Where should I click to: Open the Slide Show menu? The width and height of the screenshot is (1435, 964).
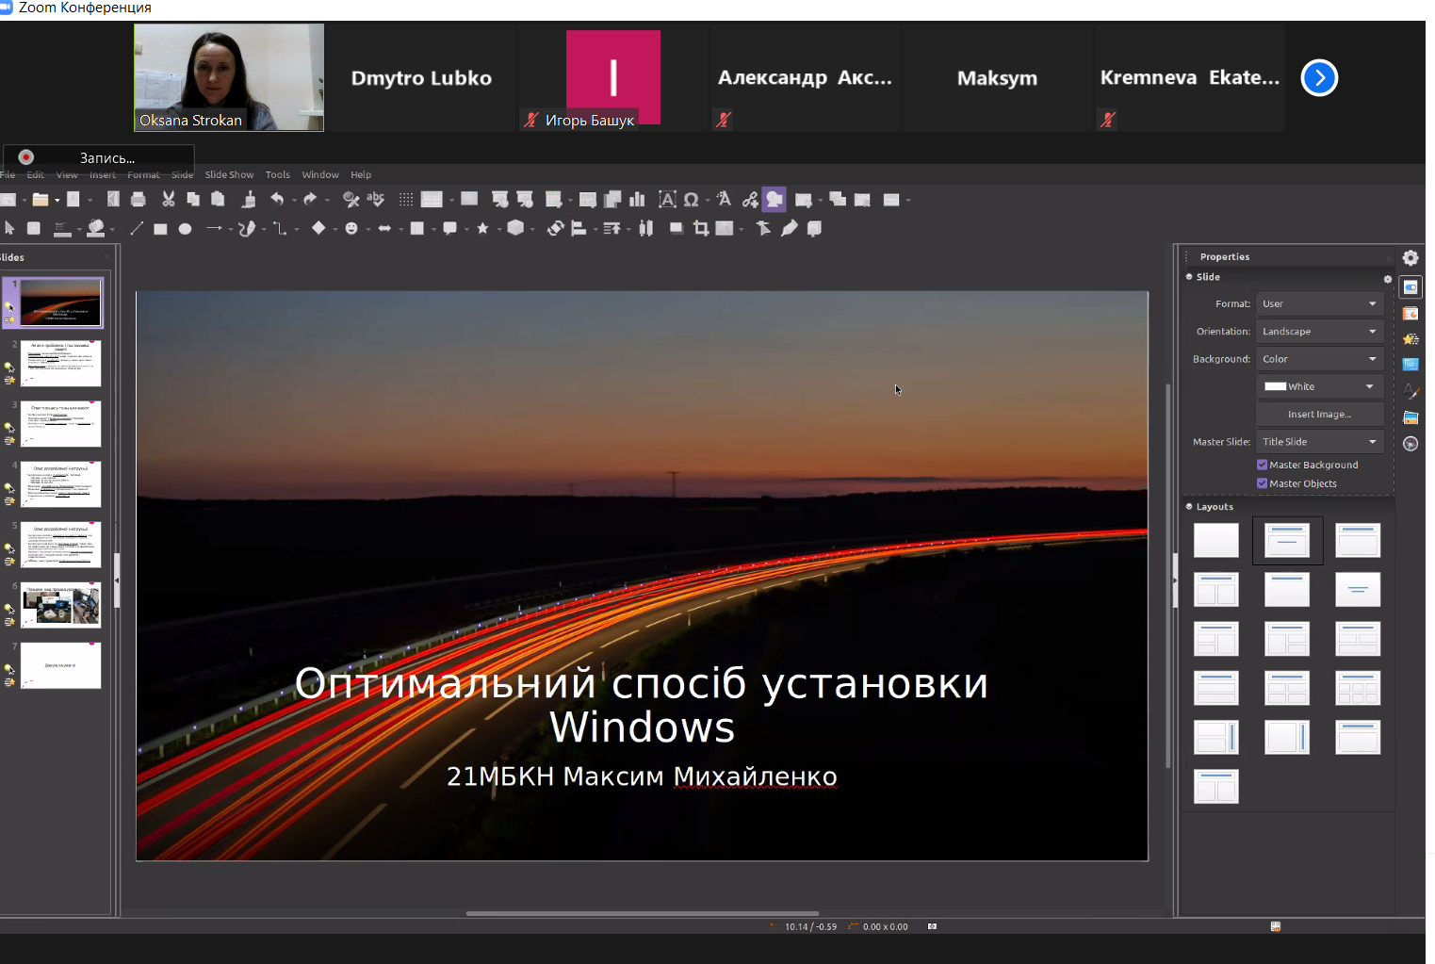pyautogui.click(x=229, y=174)
